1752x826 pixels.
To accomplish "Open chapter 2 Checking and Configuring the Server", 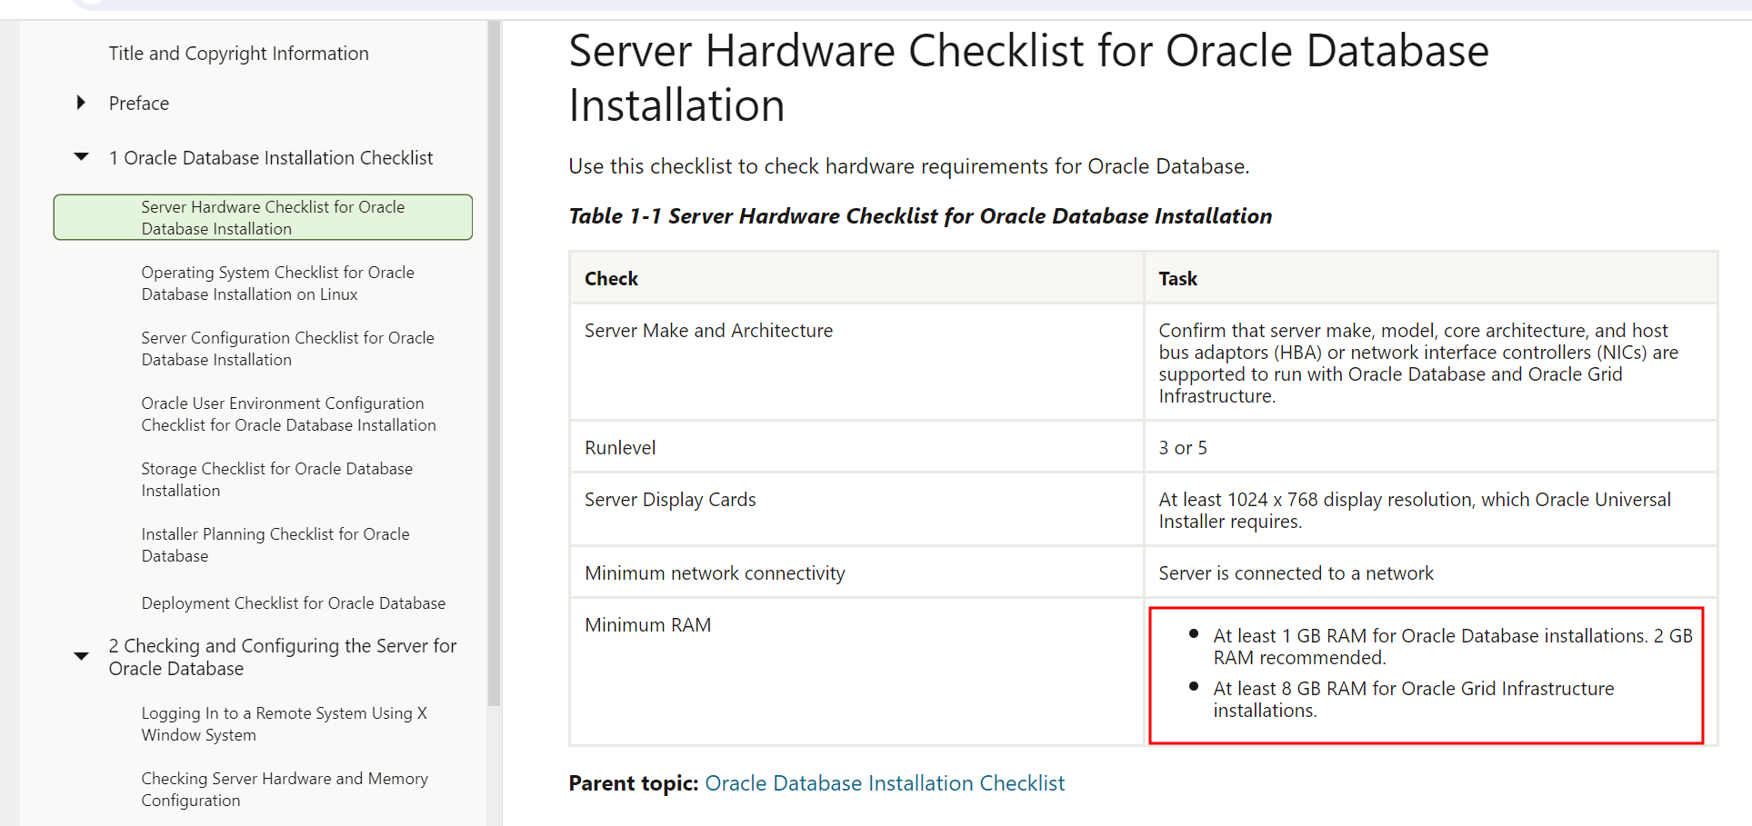I will tap(282, 657).
